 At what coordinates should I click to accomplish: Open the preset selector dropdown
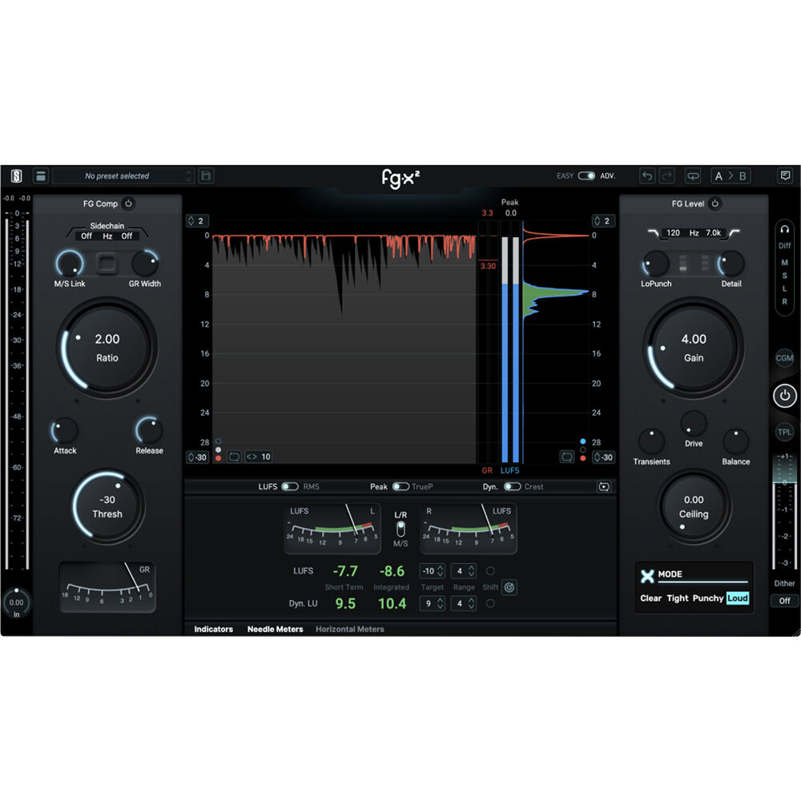124,175
